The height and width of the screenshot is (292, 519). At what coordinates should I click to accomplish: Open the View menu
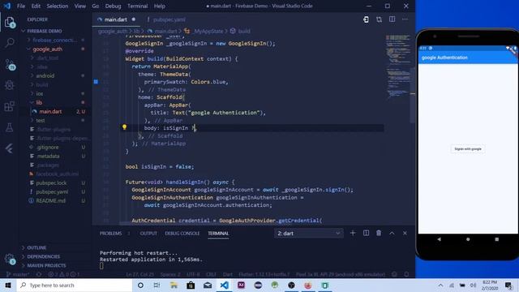(79, 6)
